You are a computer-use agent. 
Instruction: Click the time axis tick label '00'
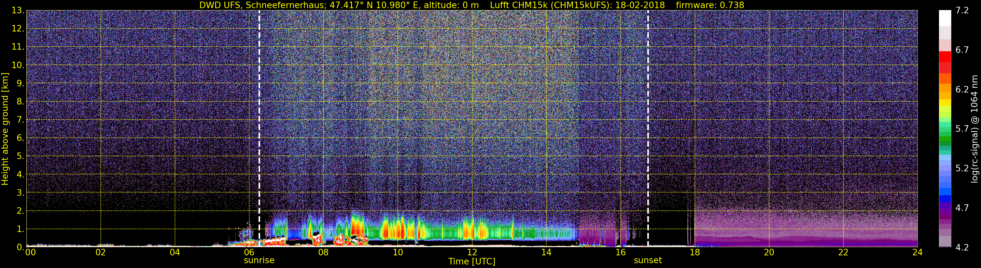pos(31,252)
